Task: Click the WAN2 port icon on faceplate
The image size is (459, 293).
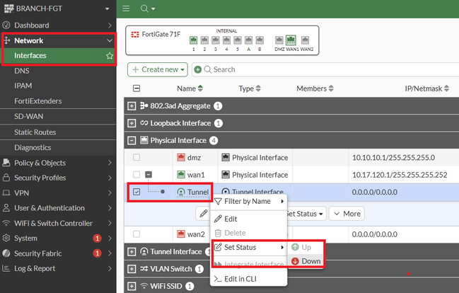Action: [305, 40]
